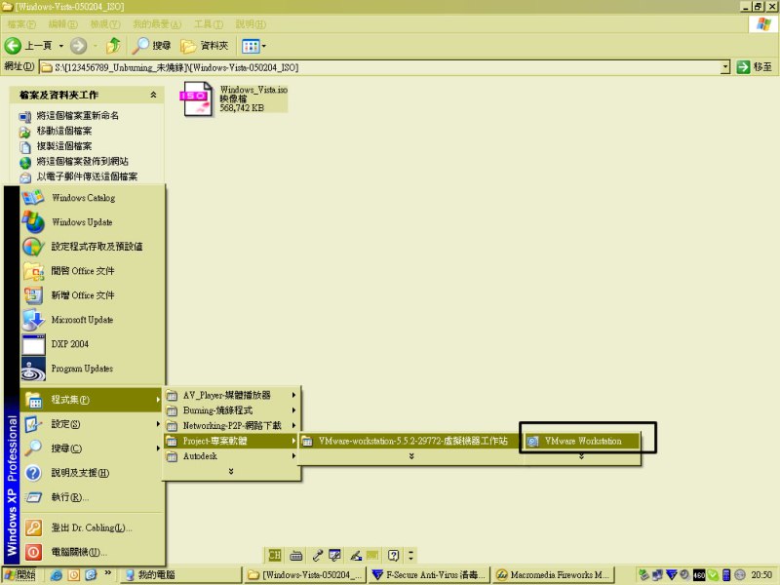This screenshot has height=585, width=780.
Task: Open the 檔案(F) menu
Action: click(x=21, y=23)
